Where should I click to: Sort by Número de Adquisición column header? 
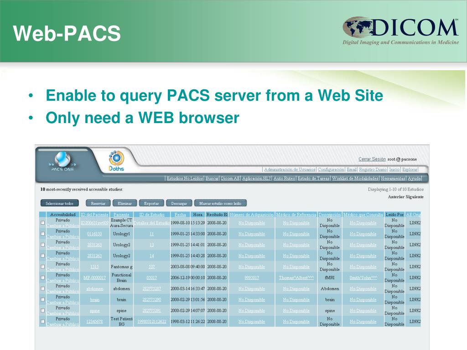coord(252,215)
